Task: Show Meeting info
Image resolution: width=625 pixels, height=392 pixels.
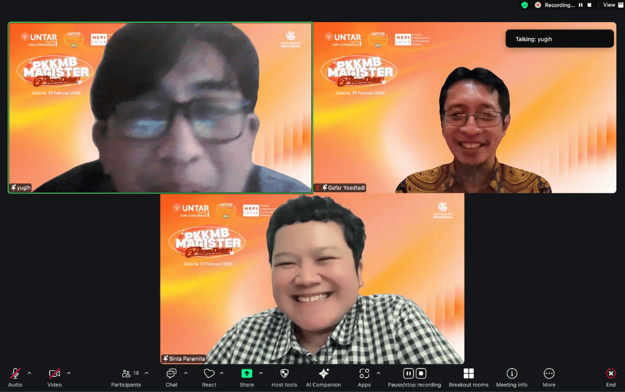Action: (511, 374)
